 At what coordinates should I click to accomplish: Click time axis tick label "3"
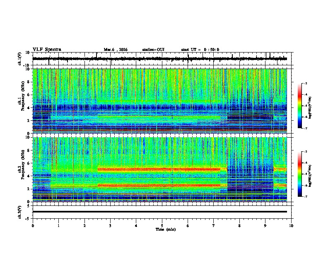pos(110,226)
